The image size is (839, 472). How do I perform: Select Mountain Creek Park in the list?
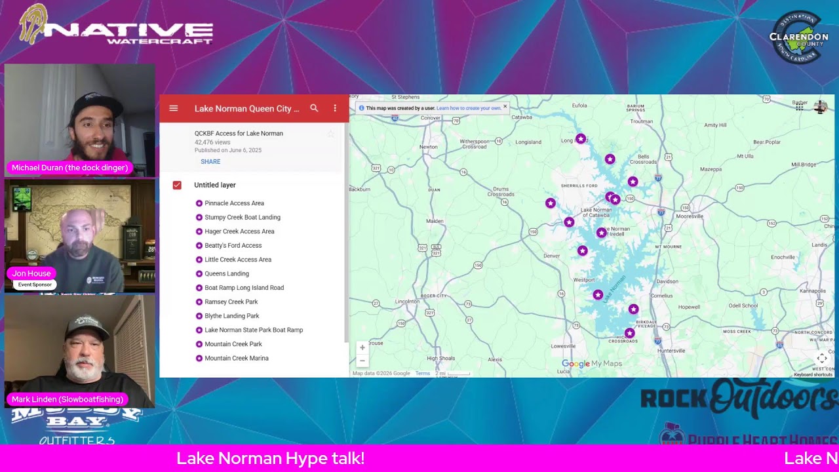(x=233, y=344)
